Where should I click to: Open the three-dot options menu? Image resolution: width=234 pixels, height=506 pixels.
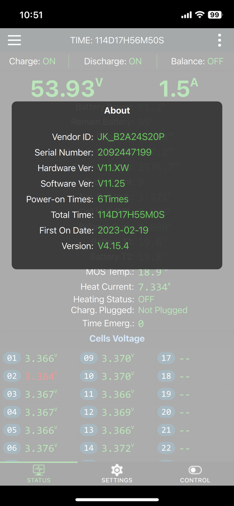(x=219, y=40)
